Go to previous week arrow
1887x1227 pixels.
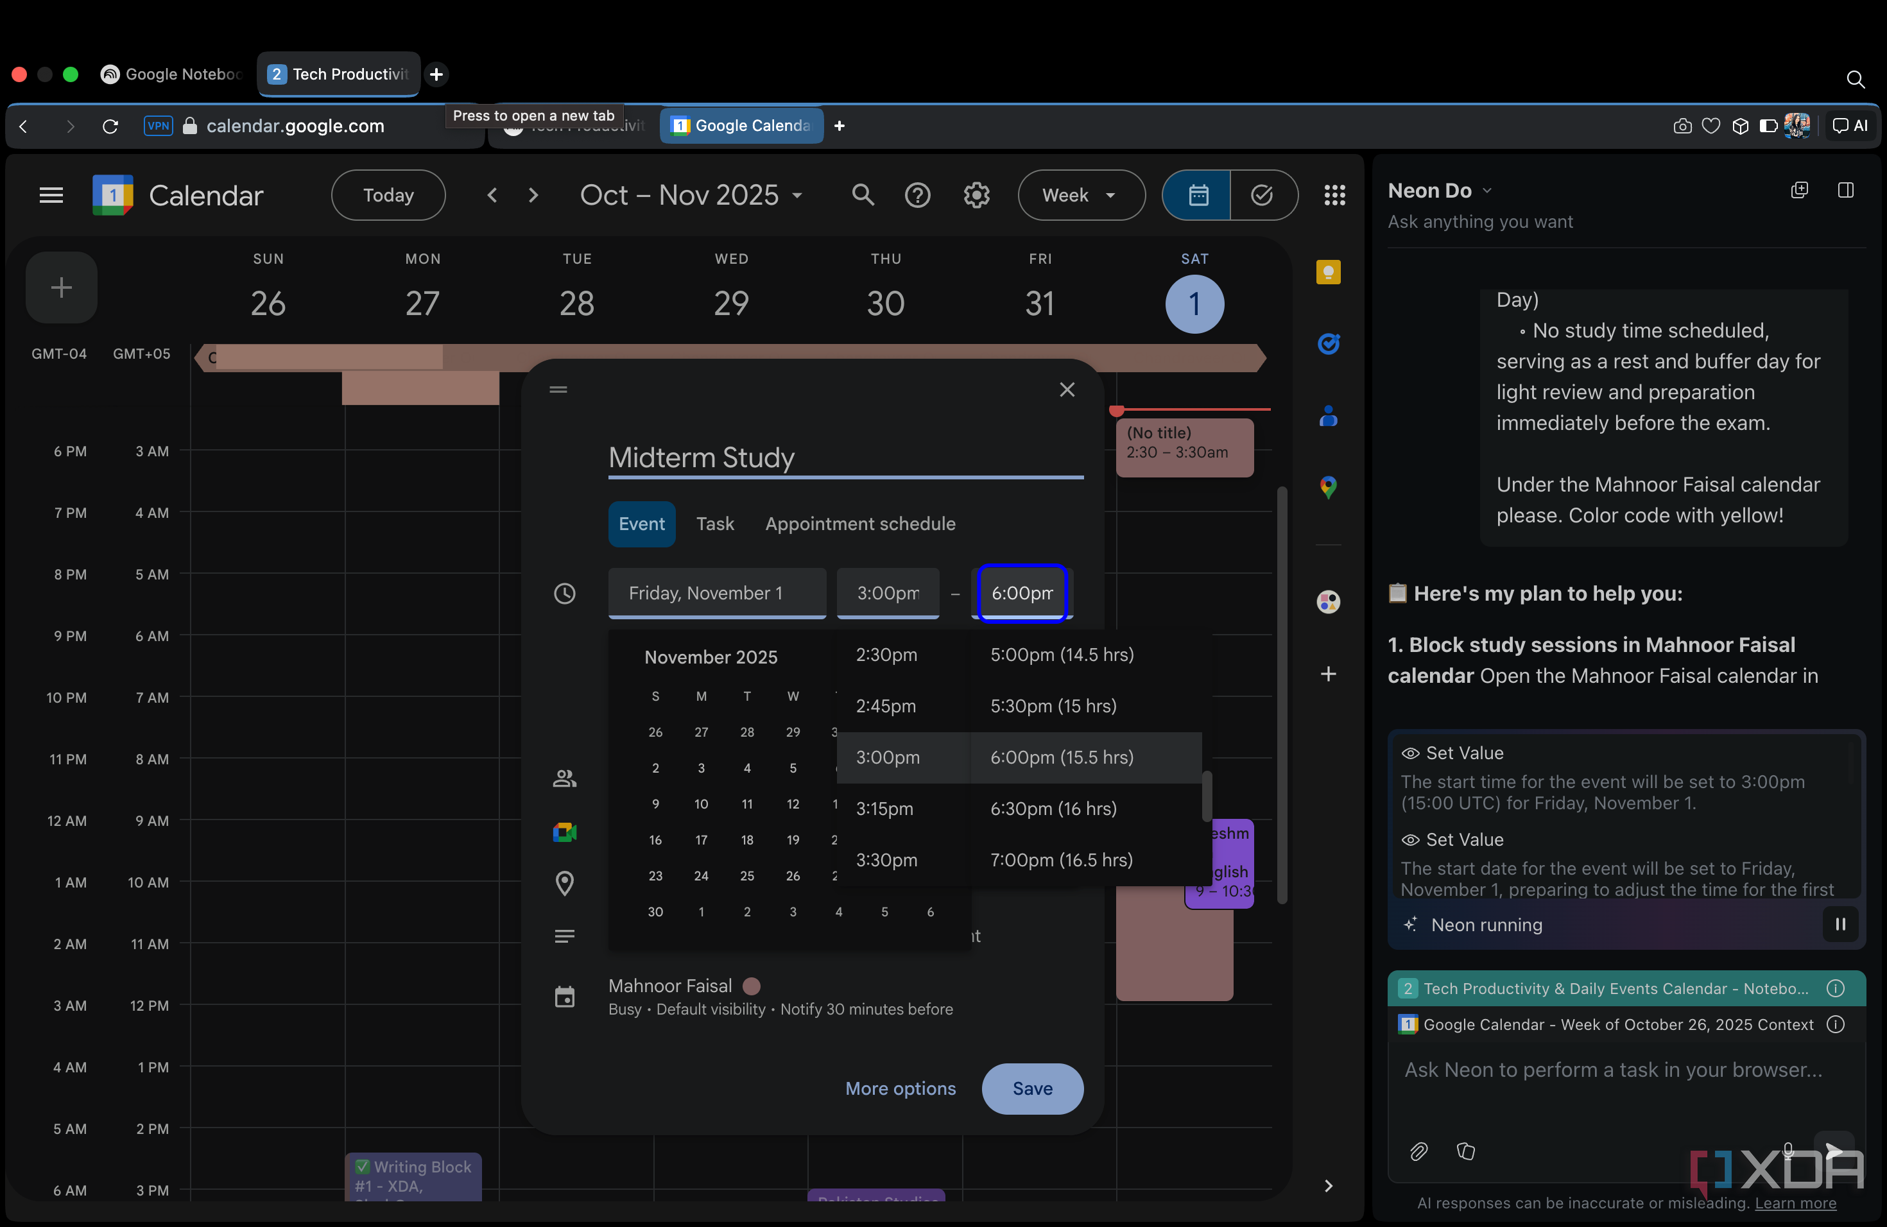pos(492,195)
